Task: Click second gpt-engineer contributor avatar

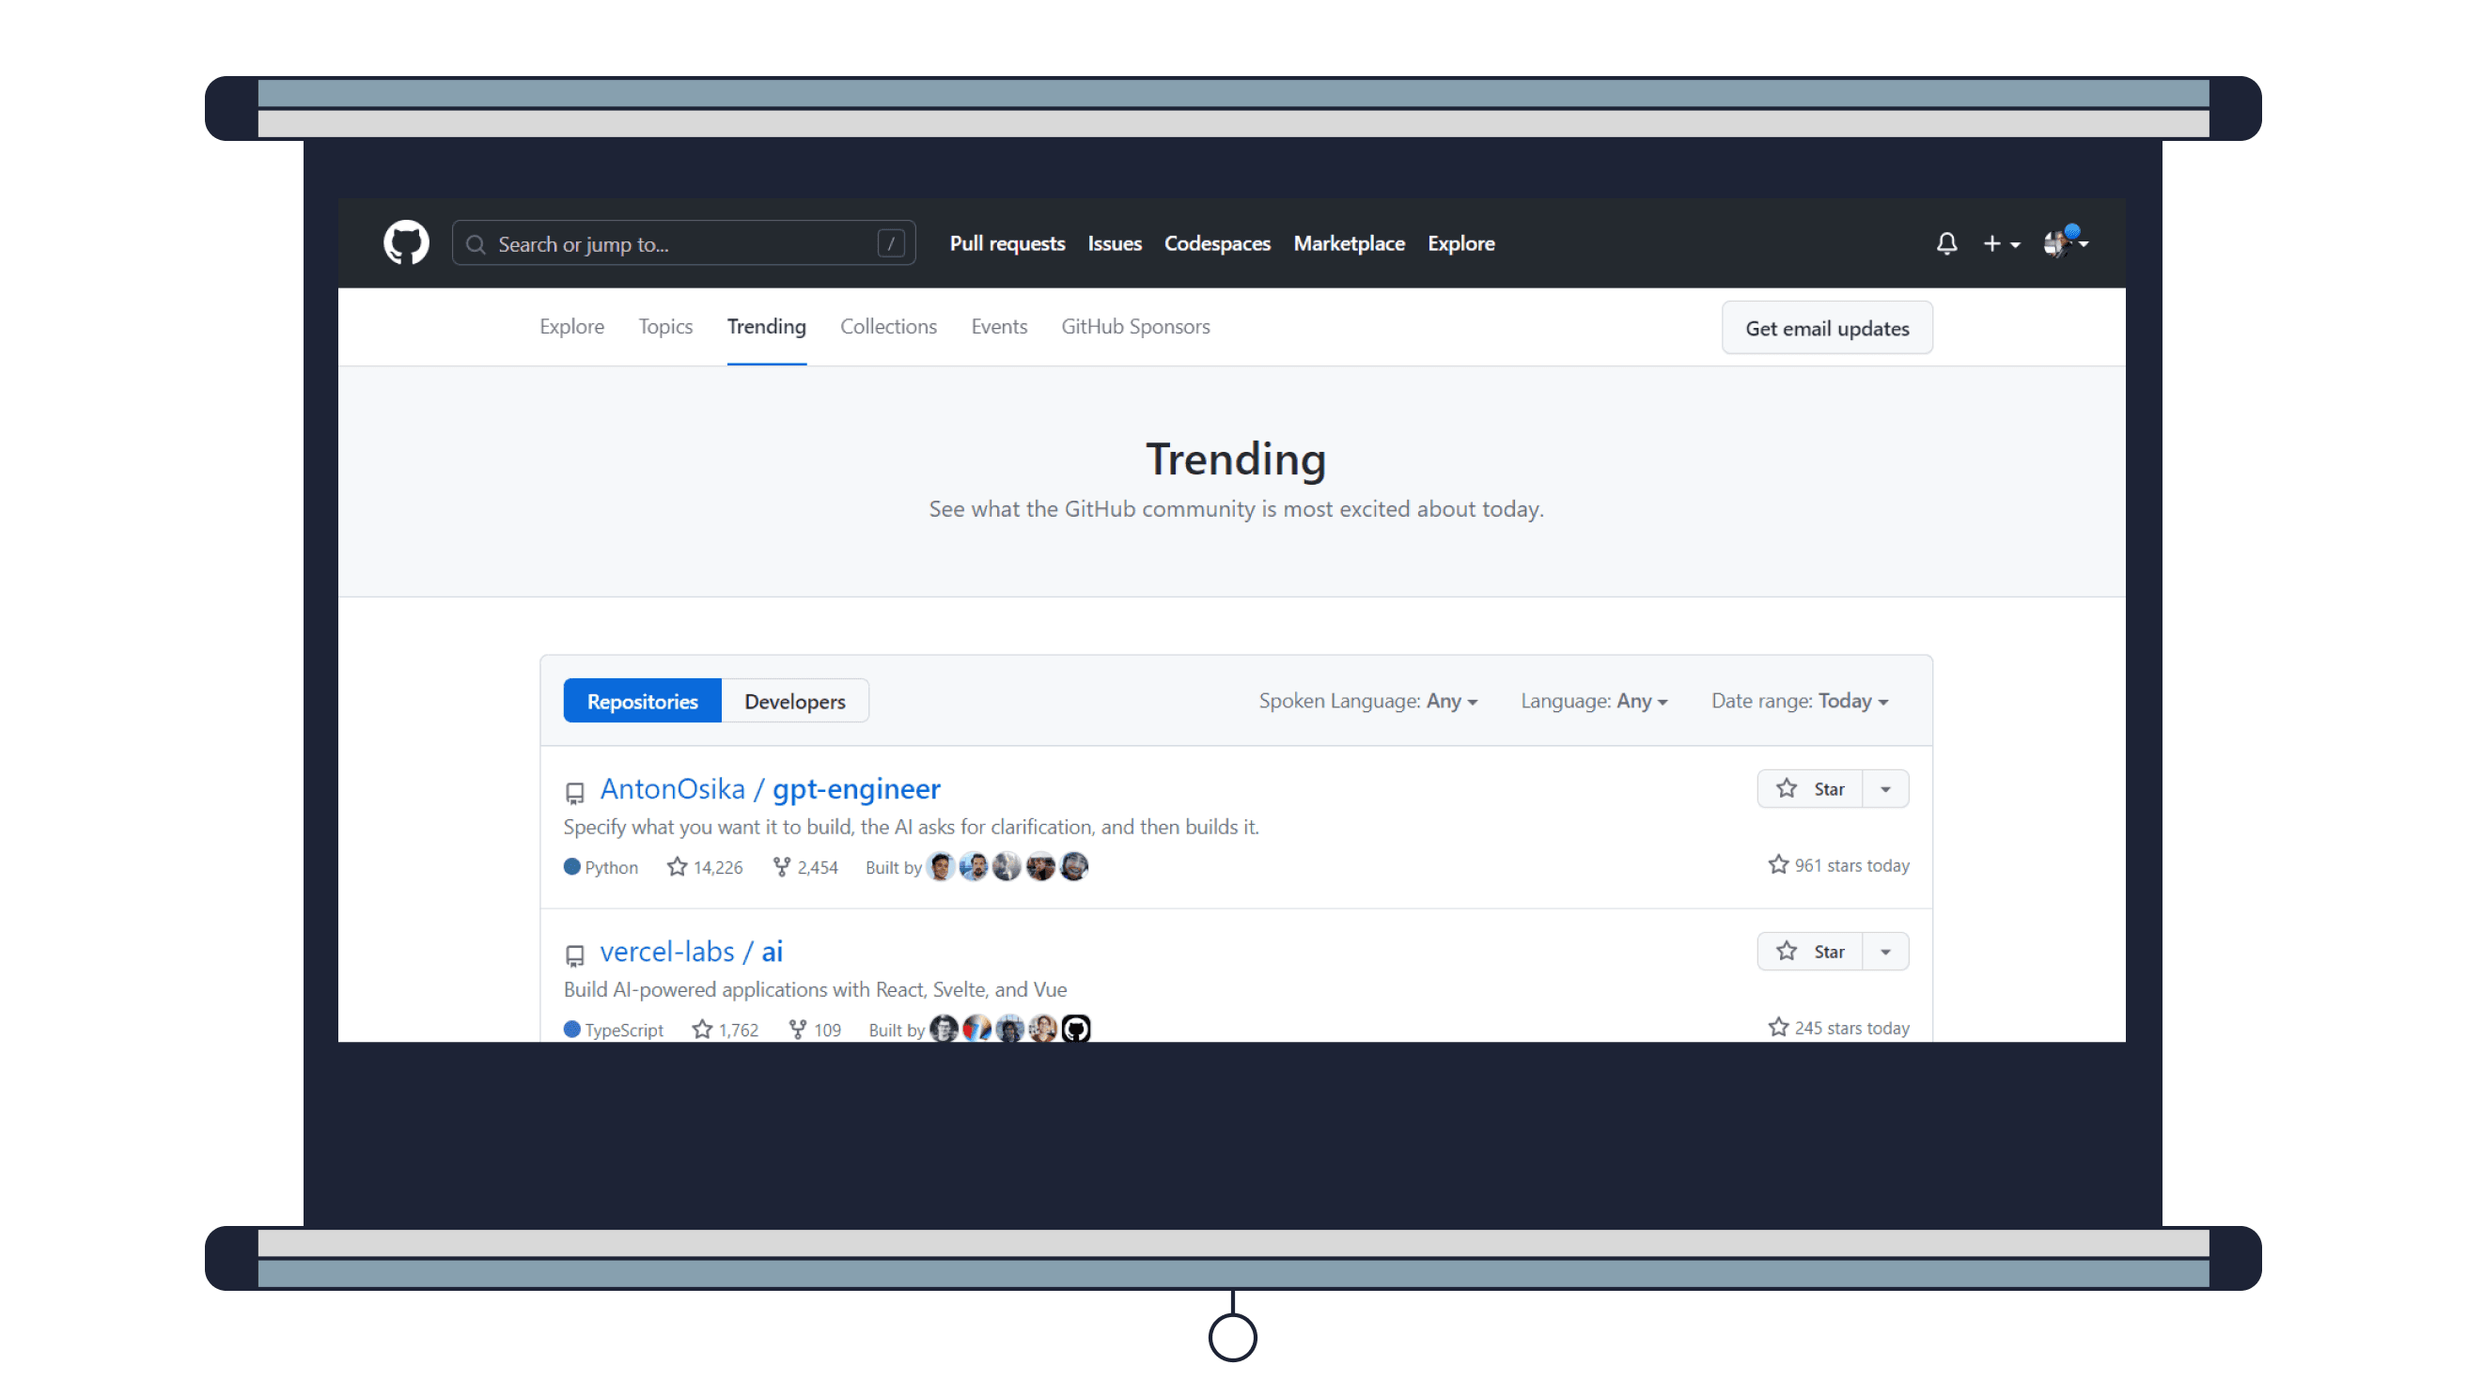Action: (974, 867)
